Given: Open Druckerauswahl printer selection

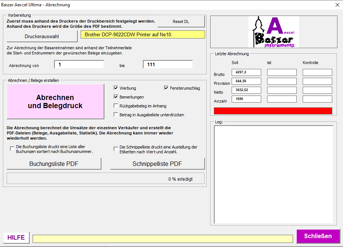Looking at the screenshot, I should tap(42, 36).
